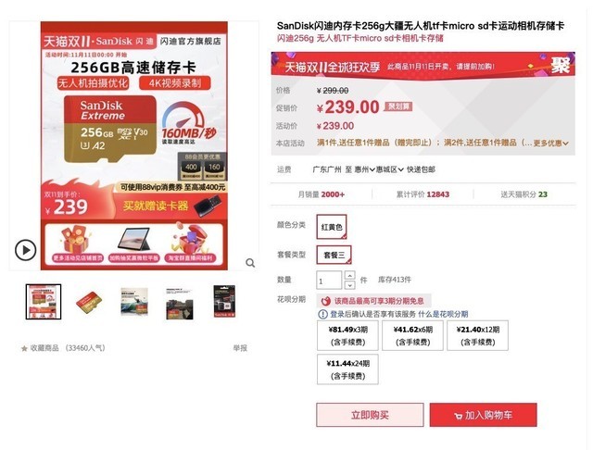Choose the ¥81.49x3期 installment plan

[x=348, y=335]
